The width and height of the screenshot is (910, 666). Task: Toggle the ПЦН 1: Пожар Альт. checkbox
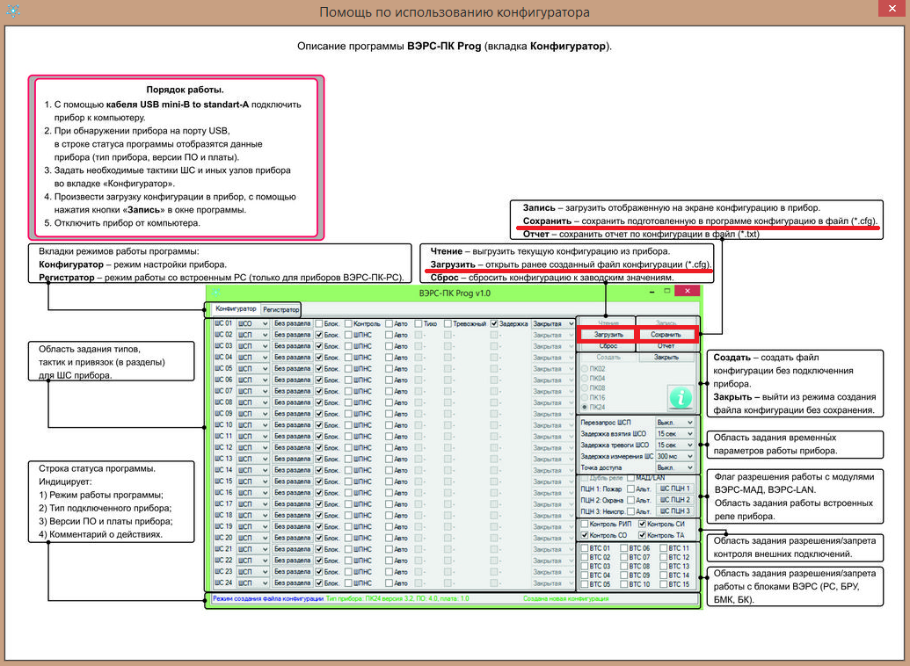tap(631, 489)
